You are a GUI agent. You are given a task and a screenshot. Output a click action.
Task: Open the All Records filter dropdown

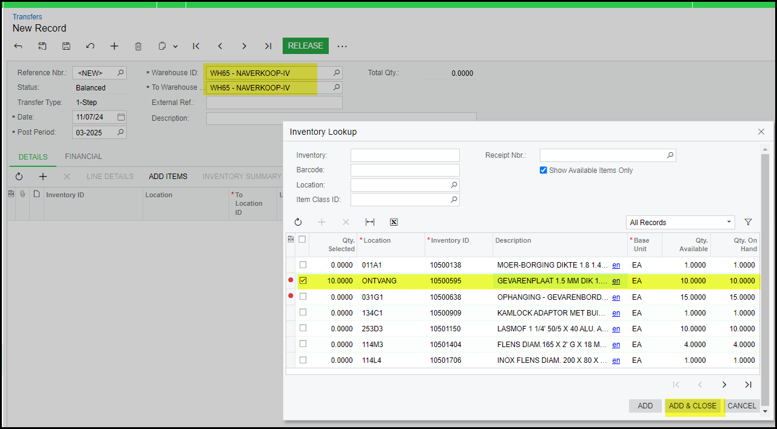680,223
